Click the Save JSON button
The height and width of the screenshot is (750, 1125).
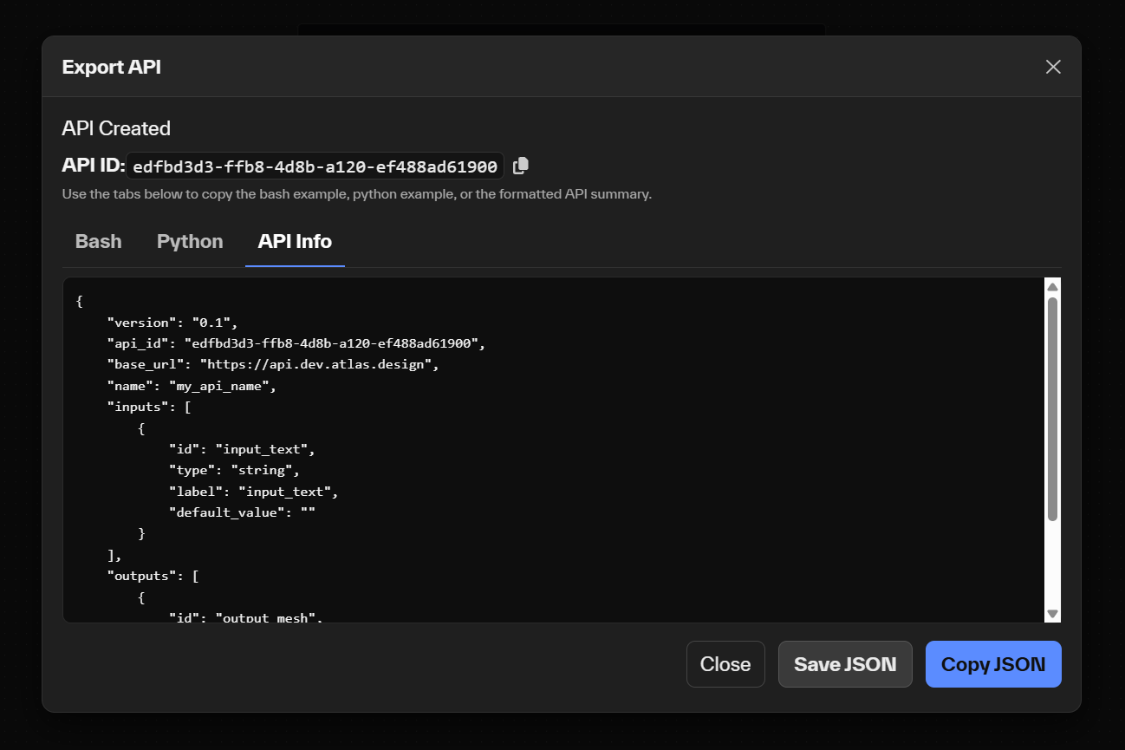click(844, 664)
